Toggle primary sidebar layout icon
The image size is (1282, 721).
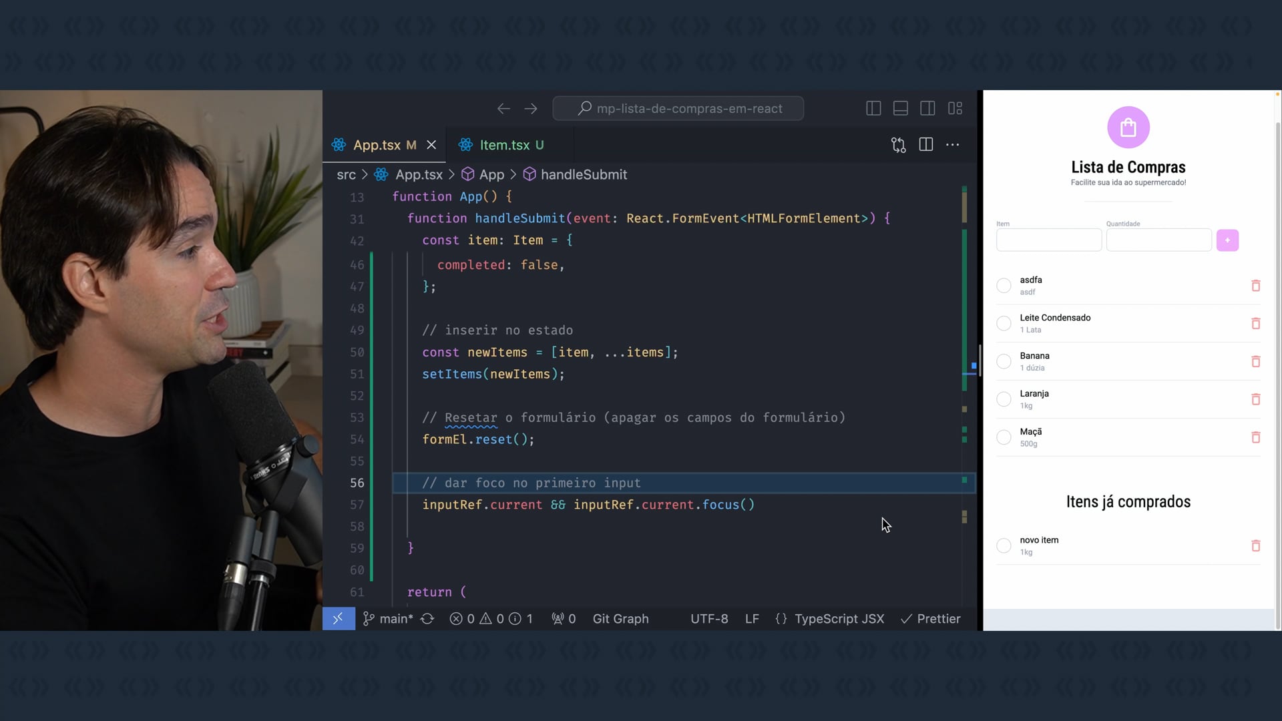point(873,108)
